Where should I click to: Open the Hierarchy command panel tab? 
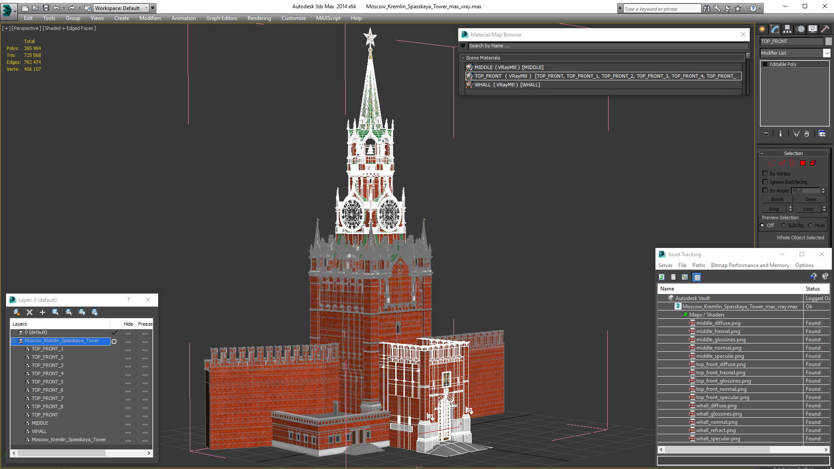(788, 29)
